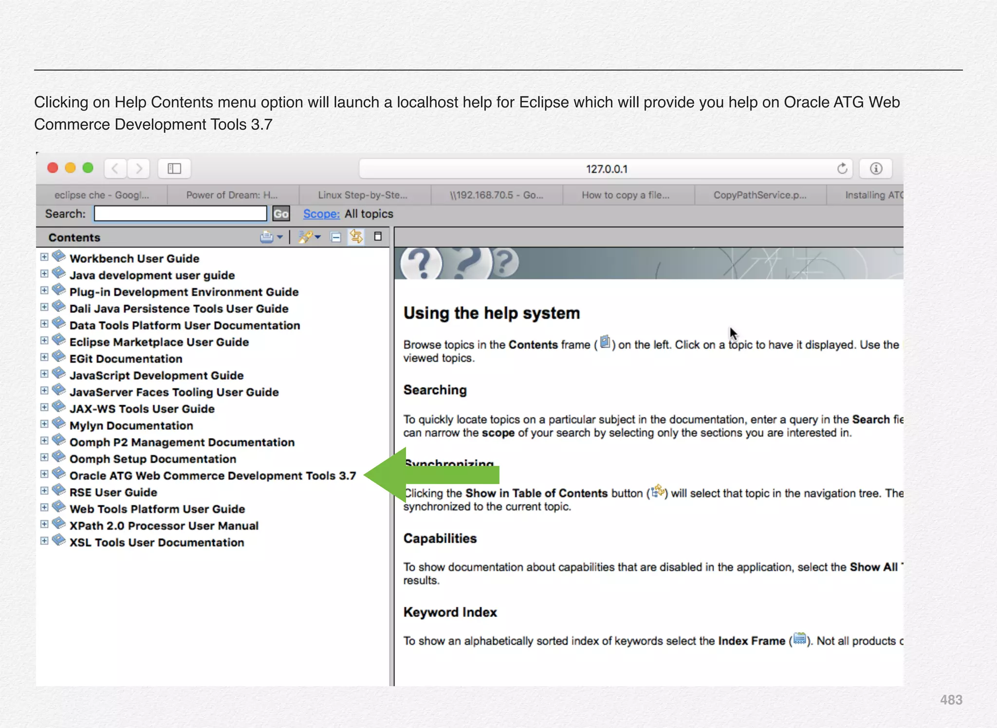Screen dimensions: 997x728
Task: Switch to CopyPathService tab
Action: point(760,195)
